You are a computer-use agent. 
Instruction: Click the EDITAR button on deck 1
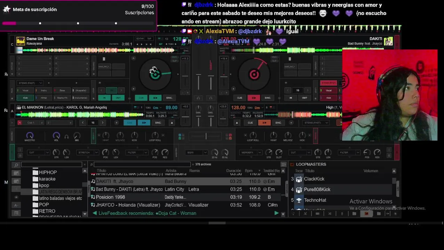point(140,39)
